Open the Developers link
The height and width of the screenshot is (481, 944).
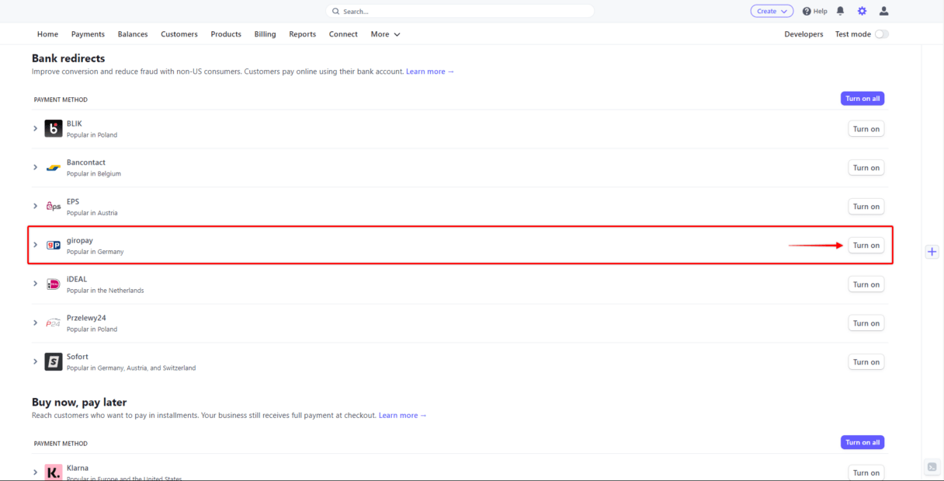pyautogui.click(x=803, y=34)
